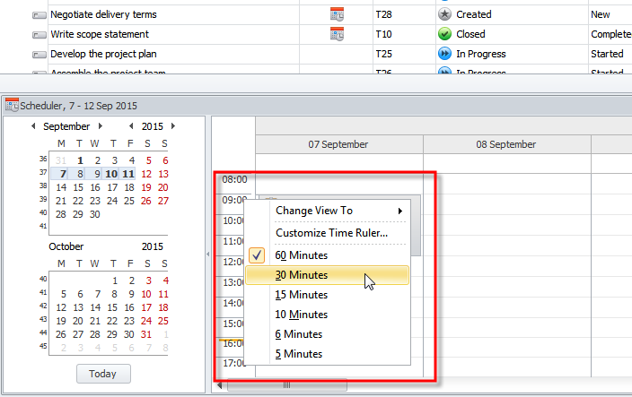Click the horizontal scrollbar under the scheduler
Image resolution: width=632 pixels, height=397 pixels.
point(286,385)
